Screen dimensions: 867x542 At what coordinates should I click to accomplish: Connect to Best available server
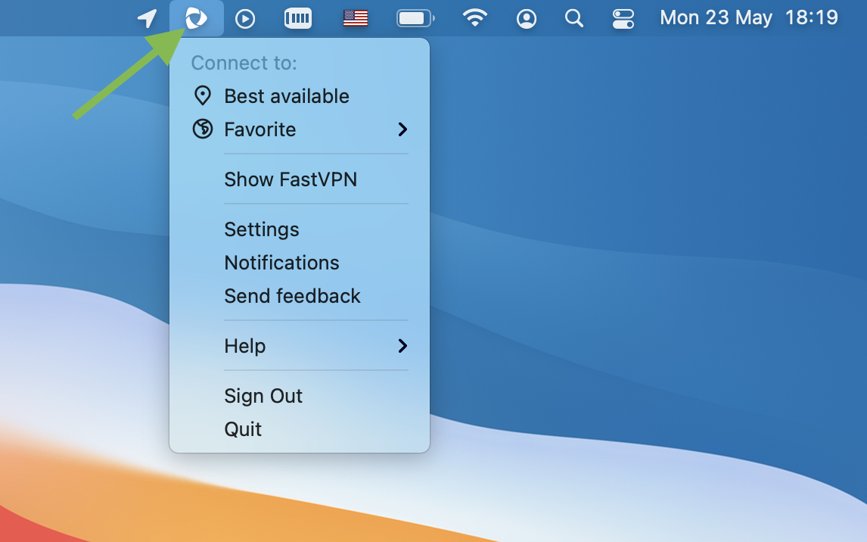coord(299,95)
